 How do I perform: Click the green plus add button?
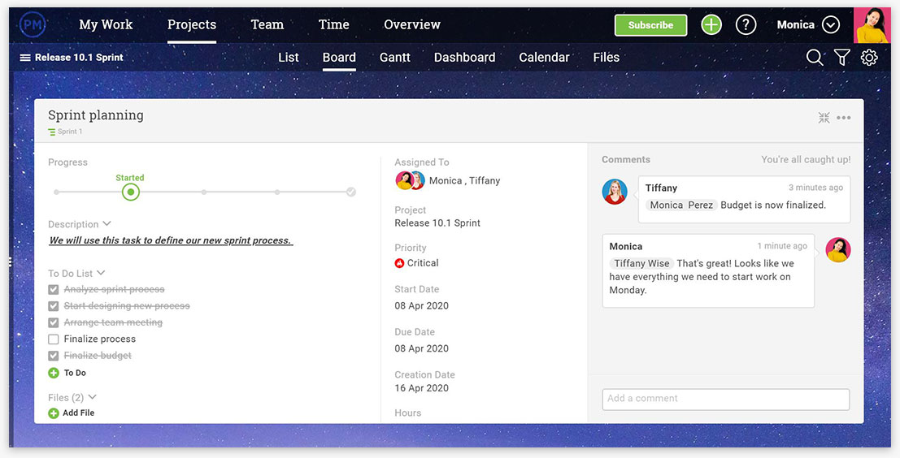(x=711, y=24)
